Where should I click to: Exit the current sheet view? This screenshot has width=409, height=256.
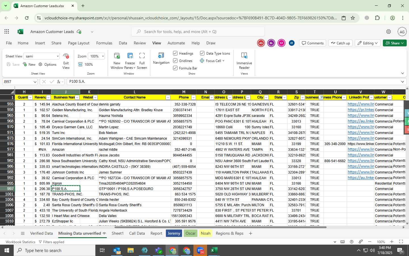point(66,61)
